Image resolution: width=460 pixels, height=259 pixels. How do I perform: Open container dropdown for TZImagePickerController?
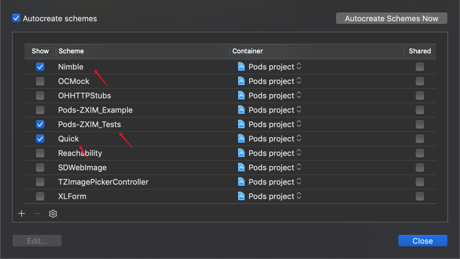click(x=299, y=182)
